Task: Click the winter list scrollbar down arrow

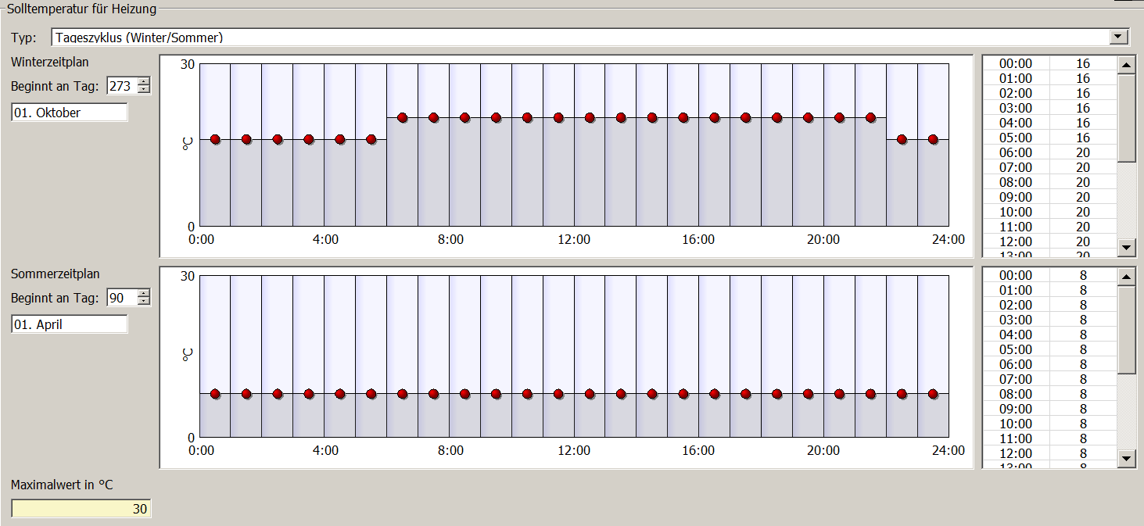Action: (x=1127, y=247)
